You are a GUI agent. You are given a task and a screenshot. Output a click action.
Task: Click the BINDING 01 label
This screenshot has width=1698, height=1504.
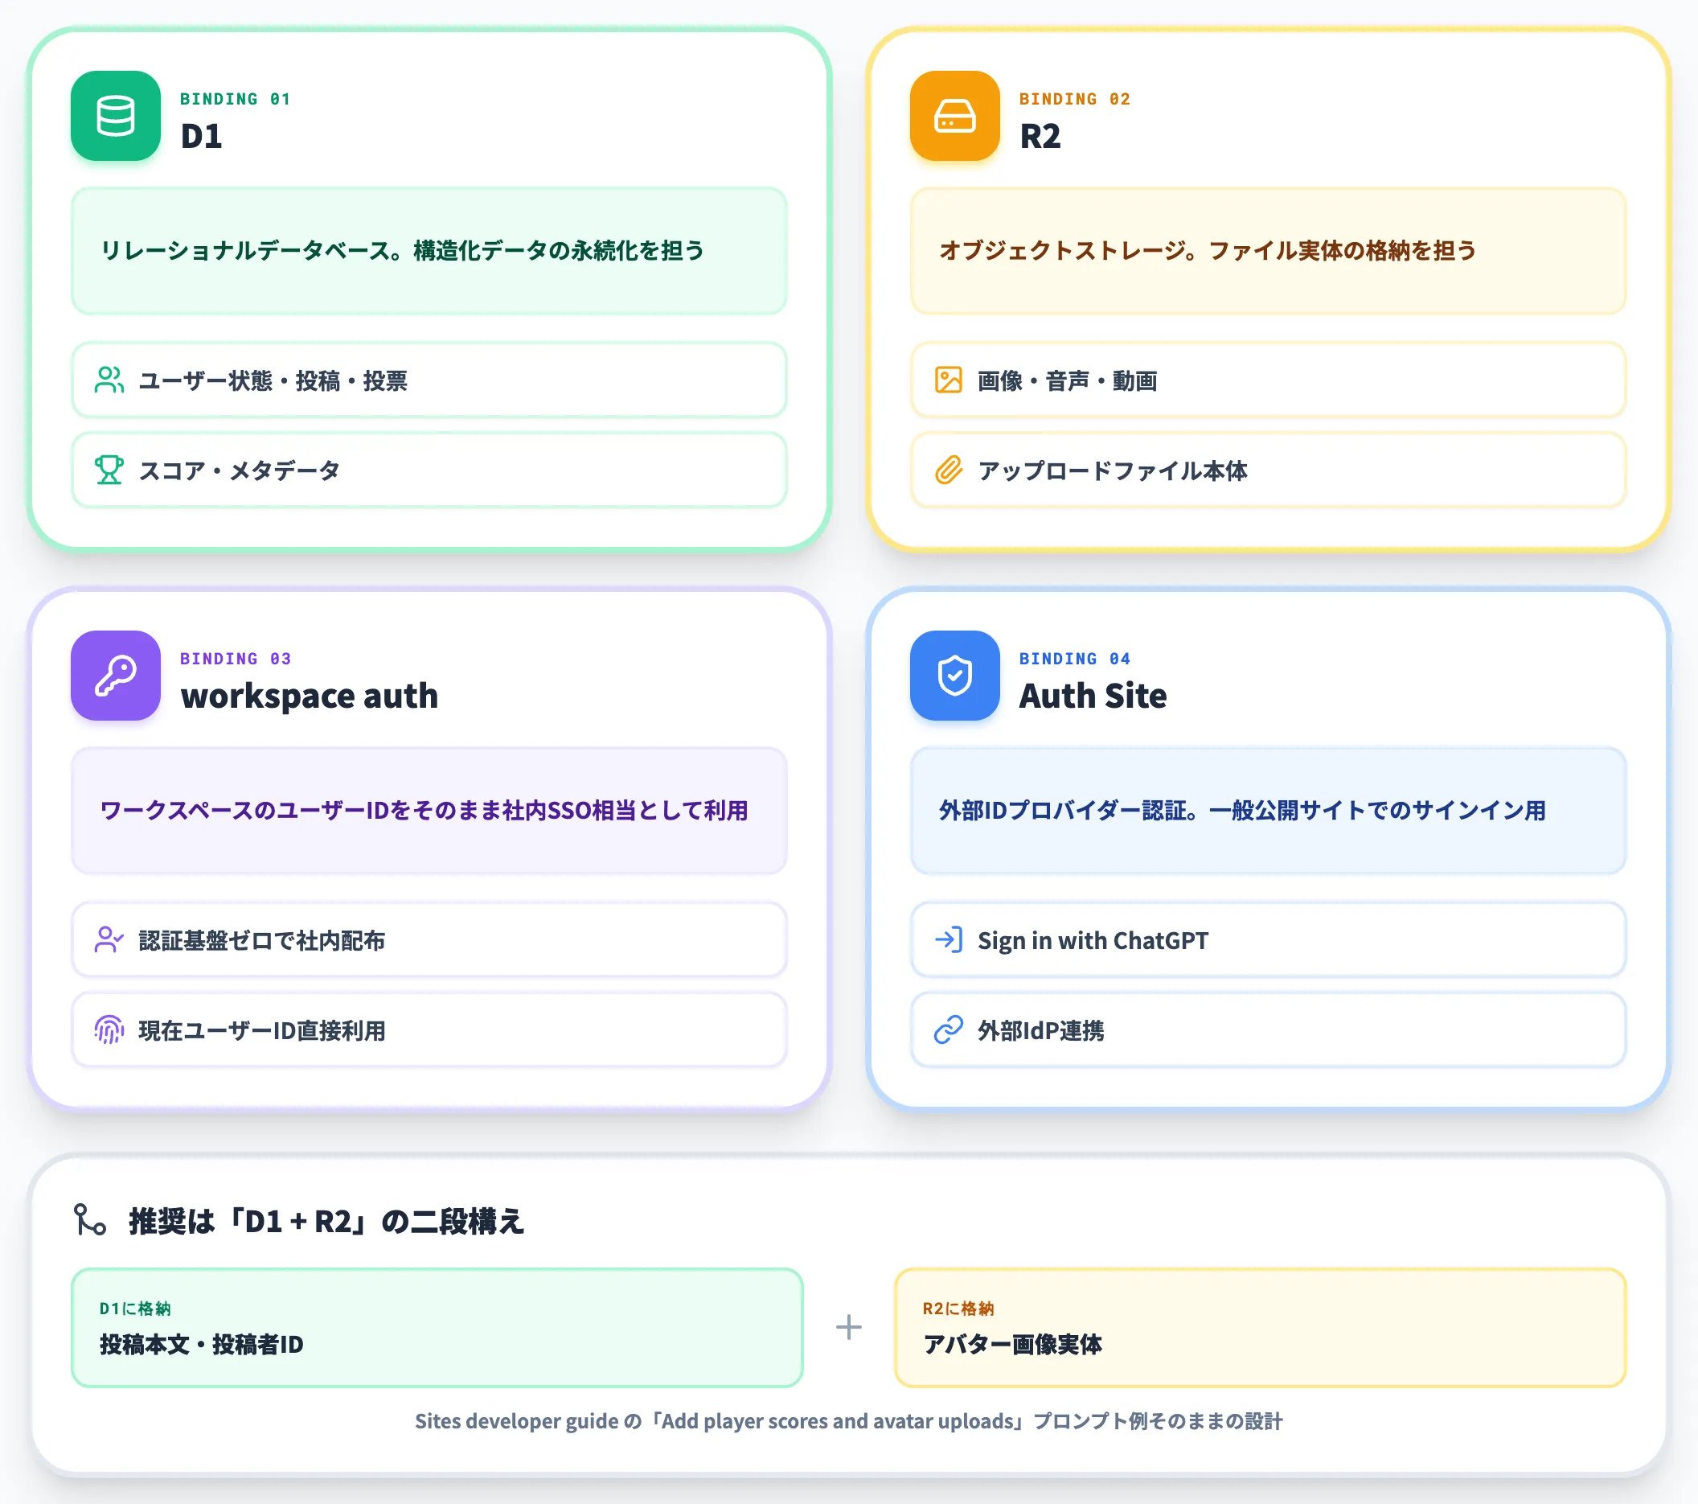(x=235, y=99)
